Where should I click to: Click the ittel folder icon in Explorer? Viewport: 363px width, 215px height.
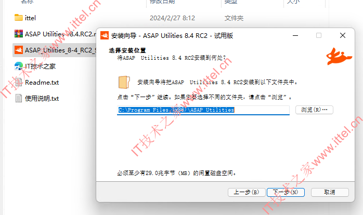(x=19, y=18)
